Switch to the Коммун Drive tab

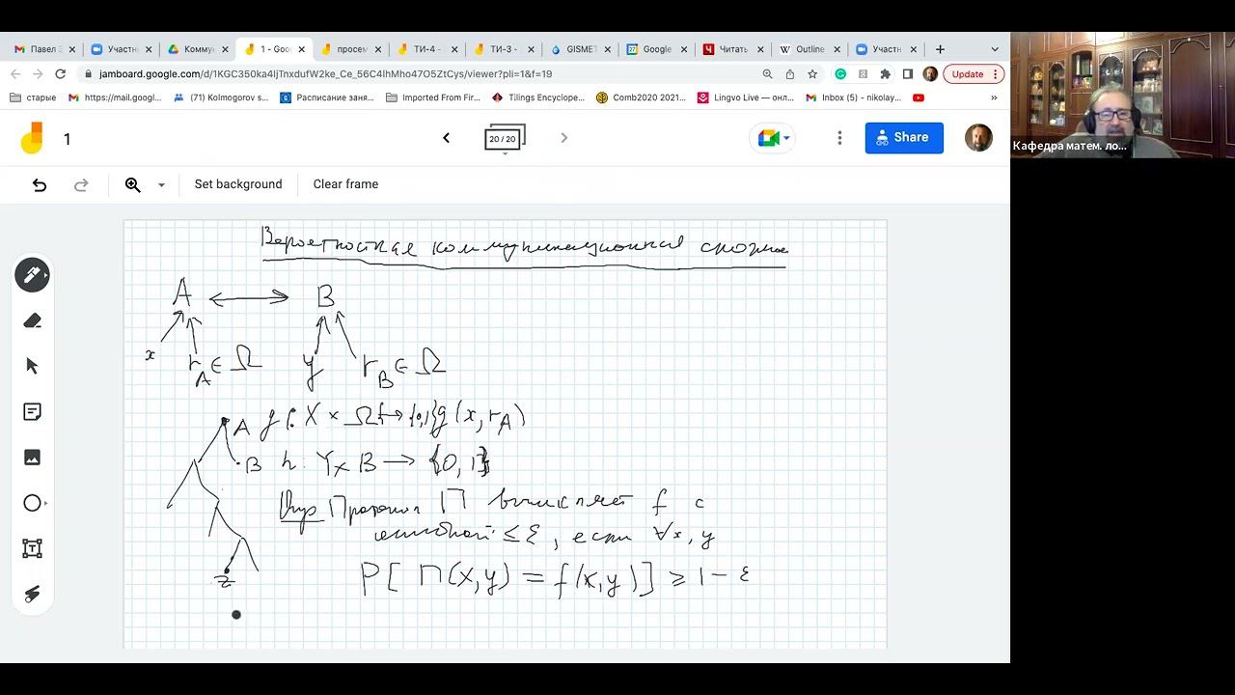(x=198, y=49)
